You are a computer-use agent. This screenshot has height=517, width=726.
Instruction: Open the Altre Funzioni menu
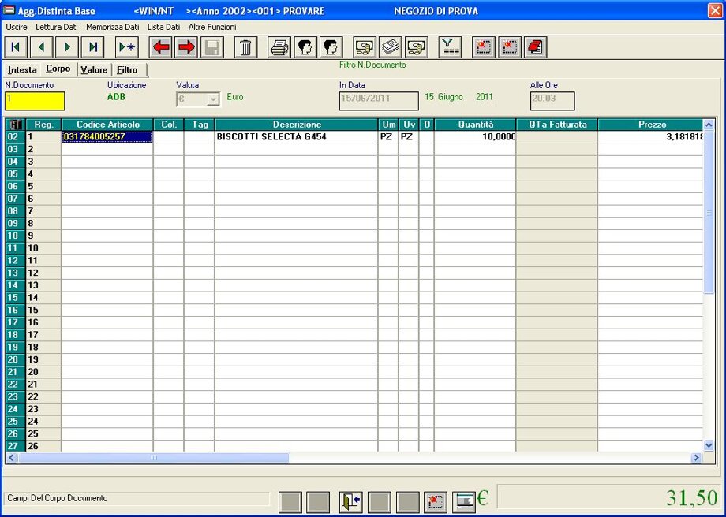[x=211, y=27]
